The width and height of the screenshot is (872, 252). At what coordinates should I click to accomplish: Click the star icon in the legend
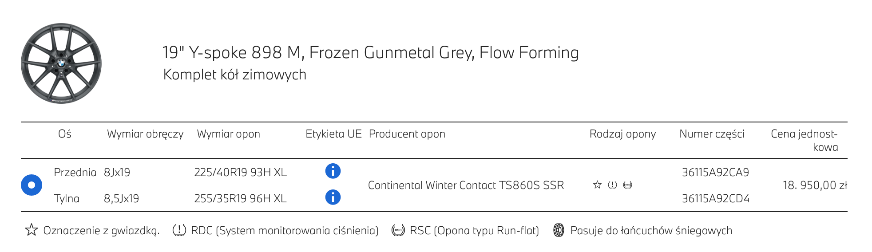[x=32, y=230]
